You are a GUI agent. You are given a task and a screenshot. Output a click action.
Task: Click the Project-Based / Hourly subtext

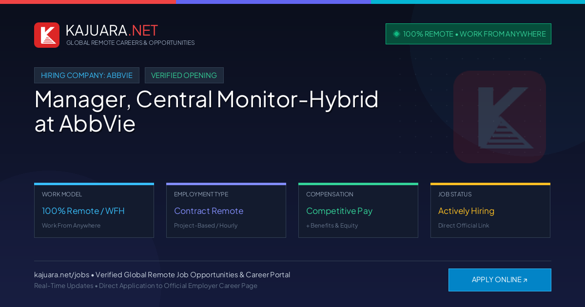pyautogui.click(x=206, y=226)
